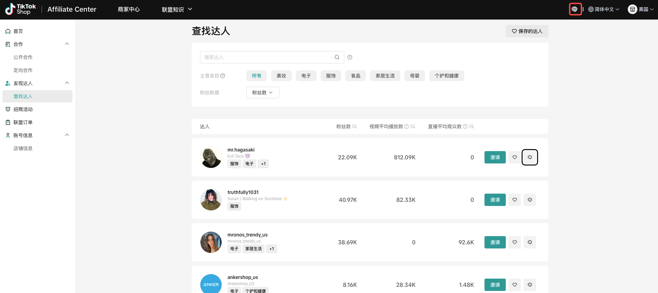The image size is (658, 293).
Task: Collapse the 合作 sidebar section
Action: [67, 44]
